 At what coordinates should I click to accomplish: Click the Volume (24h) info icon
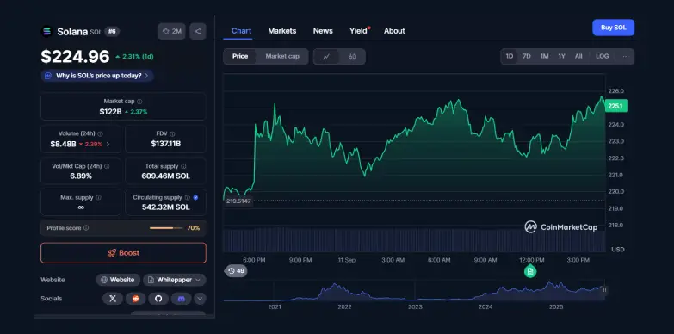[x=100, y=133]
